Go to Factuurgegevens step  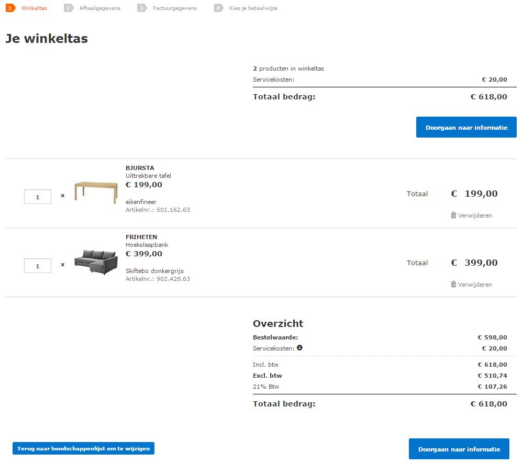click(x=175, y=8)
